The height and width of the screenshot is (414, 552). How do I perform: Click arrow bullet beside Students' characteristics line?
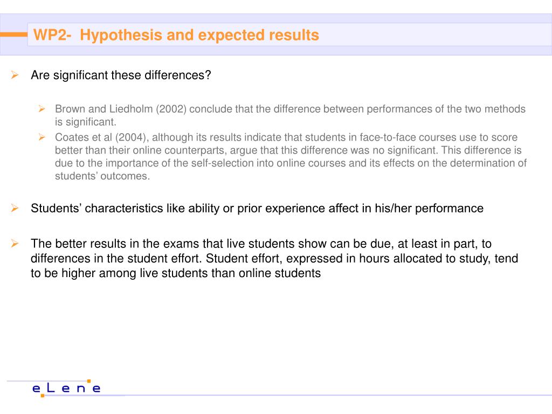point(15,208)
